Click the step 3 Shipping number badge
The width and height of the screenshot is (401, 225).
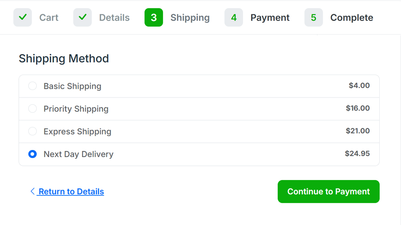click(154, 17)
